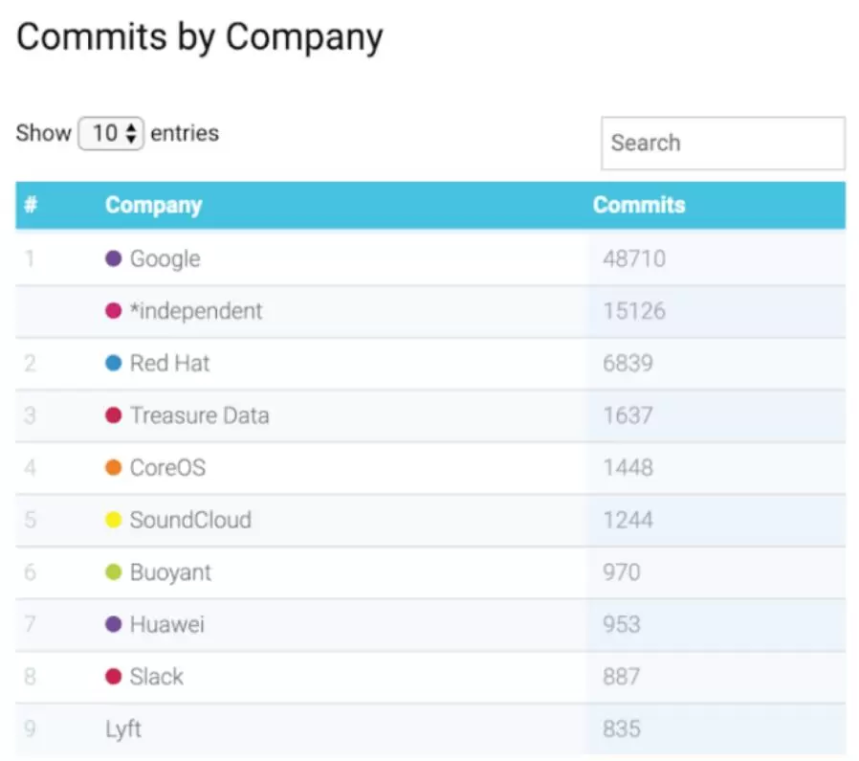Image resolution: width=859 pixels, height=761 pixels.
Task: Click the green dot next to Buoyant
Action: 114,572
